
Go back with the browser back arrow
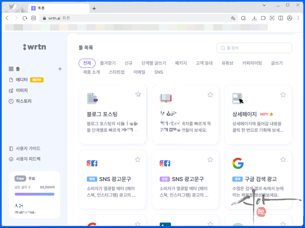(7, 18)
